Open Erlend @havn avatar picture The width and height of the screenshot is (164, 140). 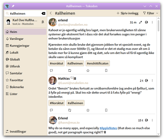point(53,120)
